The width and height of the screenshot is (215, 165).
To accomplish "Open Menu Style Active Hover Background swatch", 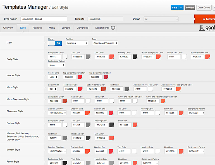I will [178, 89].
